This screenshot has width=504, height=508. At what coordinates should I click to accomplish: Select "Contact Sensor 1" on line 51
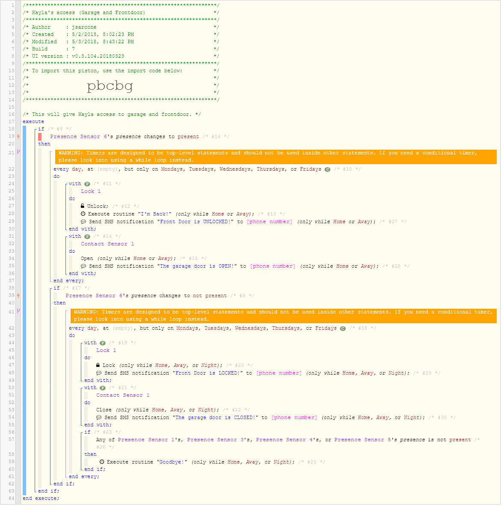pyautogui.click(x=123, y=395)
